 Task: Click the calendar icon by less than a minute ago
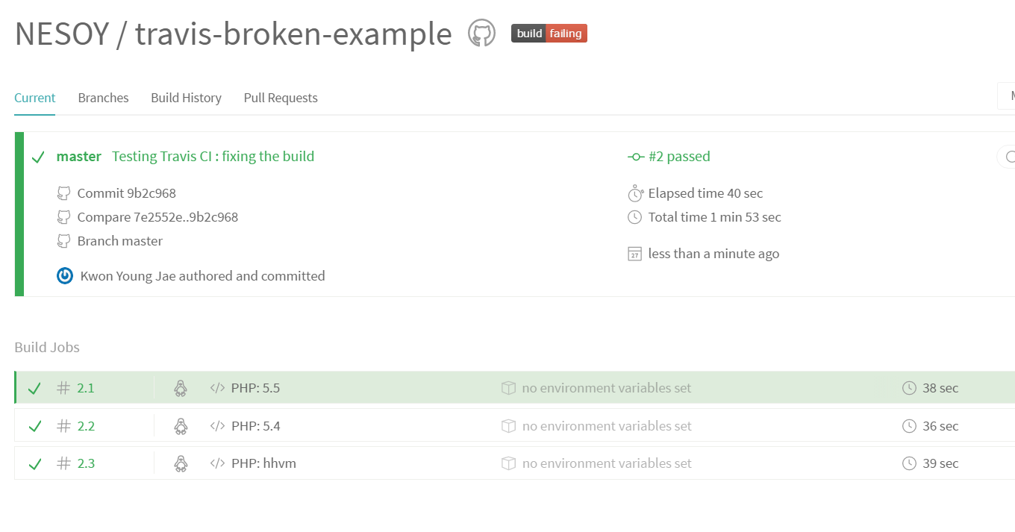point(635,254)
